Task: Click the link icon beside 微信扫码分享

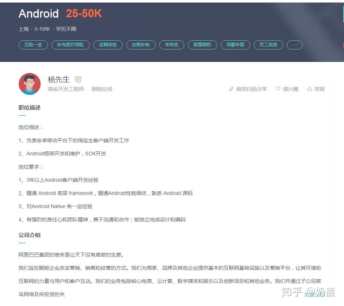Action: [x=231, y=89]
